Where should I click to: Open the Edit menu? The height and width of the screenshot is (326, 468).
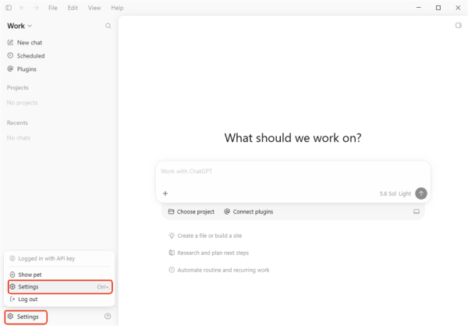73,8
